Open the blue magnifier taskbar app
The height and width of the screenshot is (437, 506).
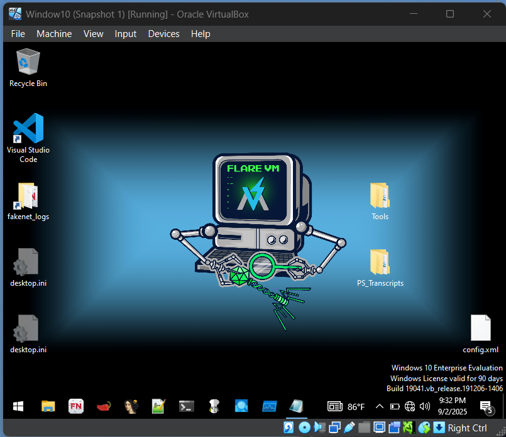(x=241, y=406)
